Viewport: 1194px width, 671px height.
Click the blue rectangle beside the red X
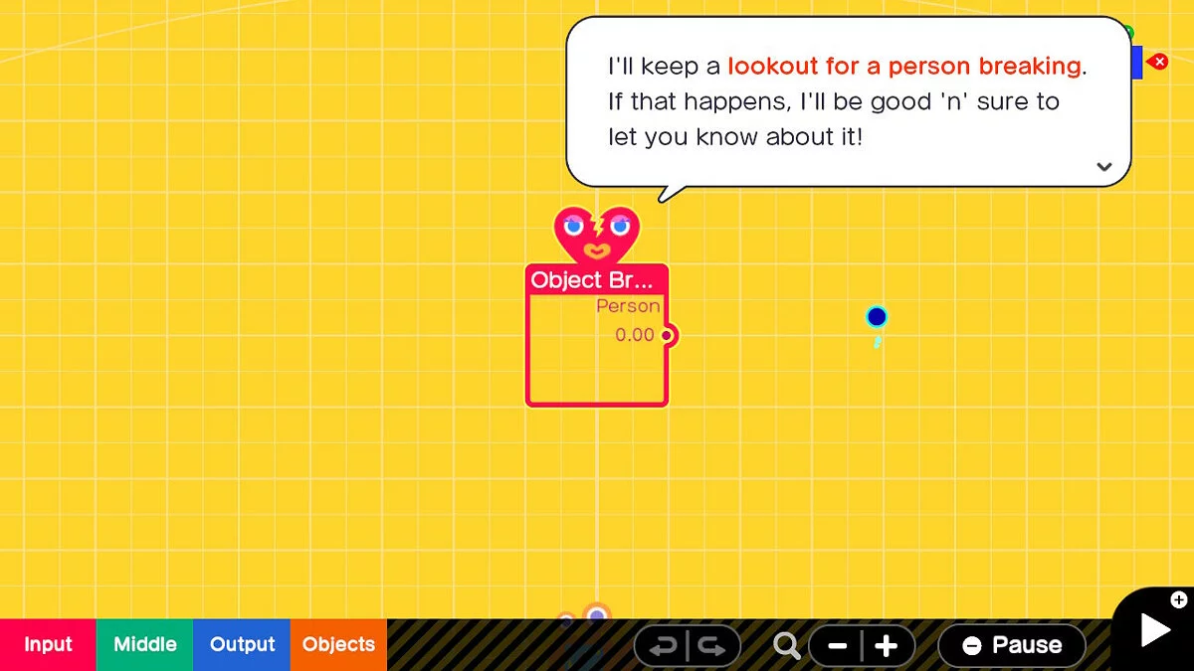(x=1137, y=62)
